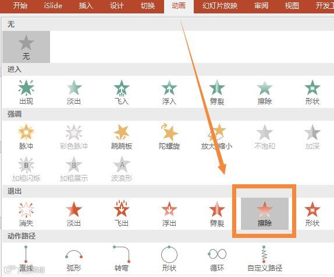Screen dimensions: 334x277
Task: Select the 自定义路径 motion path
Action: pyautogui.click(x=265, y=258)
